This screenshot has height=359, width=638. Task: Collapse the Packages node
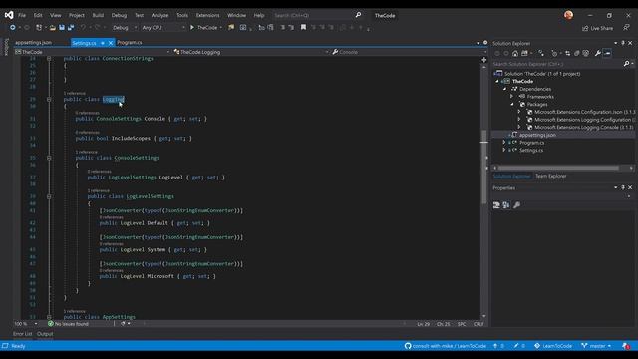click(x=511, y=104)
